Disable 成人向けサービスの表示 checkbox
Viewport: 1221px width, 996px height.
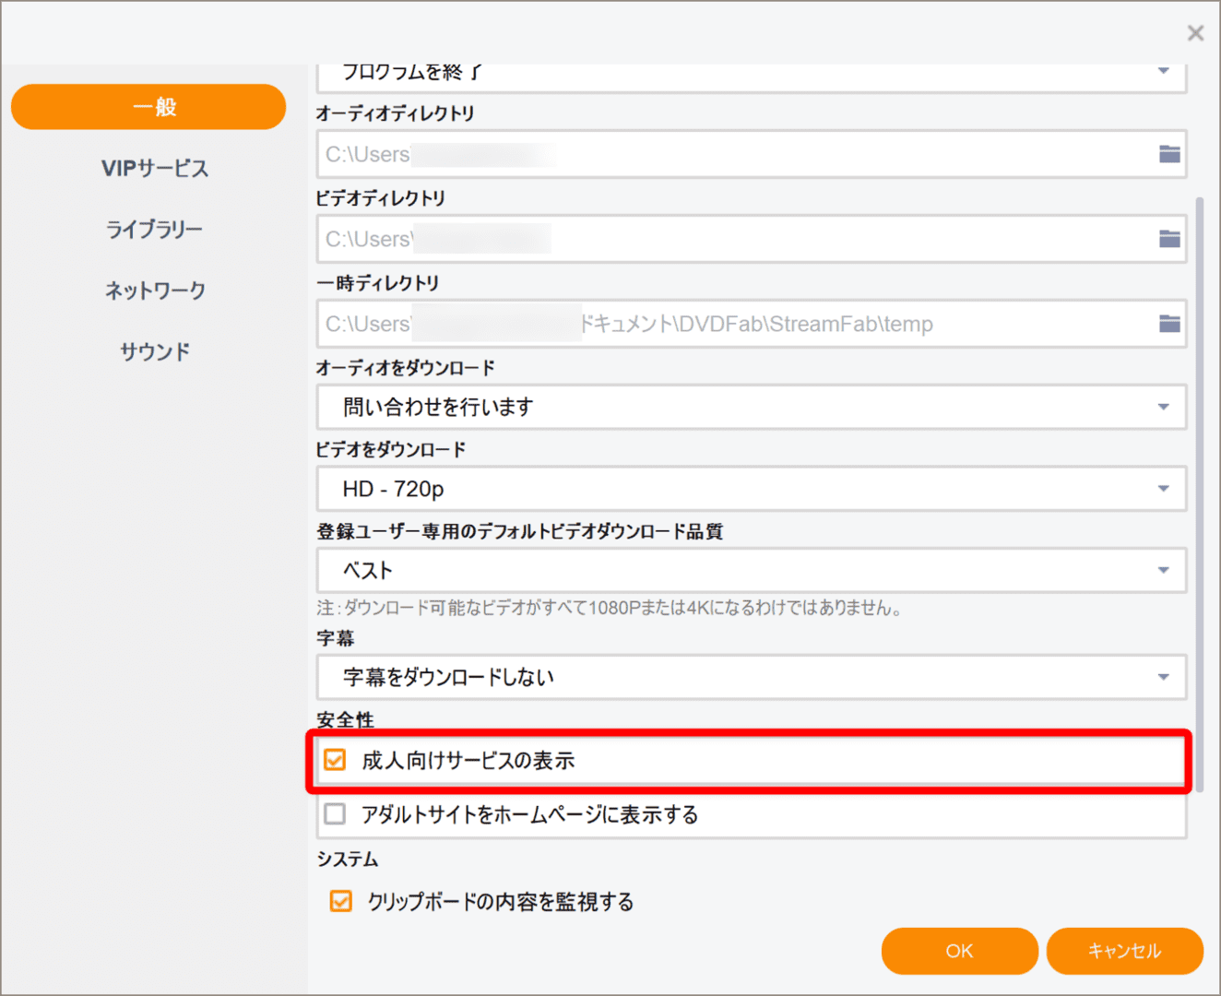point(338,761)
